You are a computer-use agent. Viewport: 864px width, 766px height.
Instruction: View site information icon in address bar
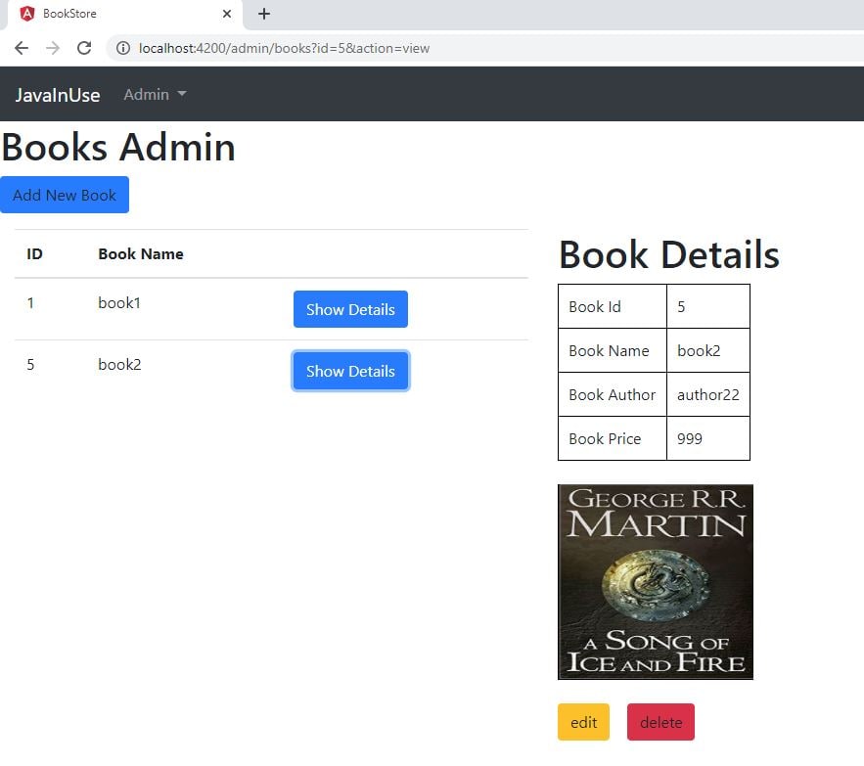coord(123,49)
